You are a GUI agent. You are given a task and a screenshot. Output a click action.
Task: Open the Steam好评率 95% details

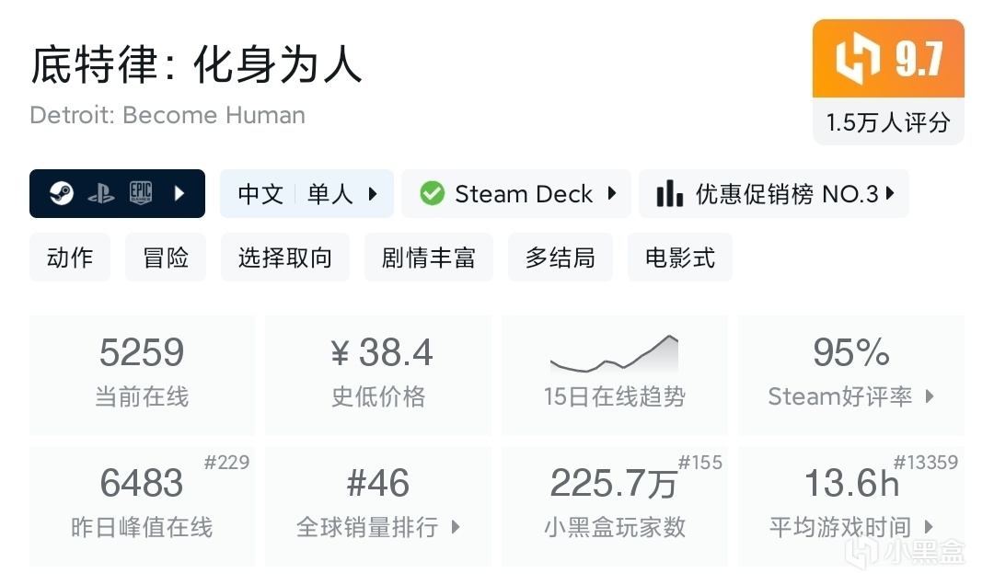coord(850,375)
